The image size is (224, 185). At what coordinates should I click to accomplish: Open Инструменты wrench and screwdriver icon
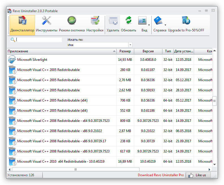pos(46,20)
